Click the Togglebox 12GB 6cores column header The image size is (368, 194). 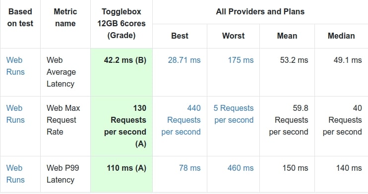[122, 23]
